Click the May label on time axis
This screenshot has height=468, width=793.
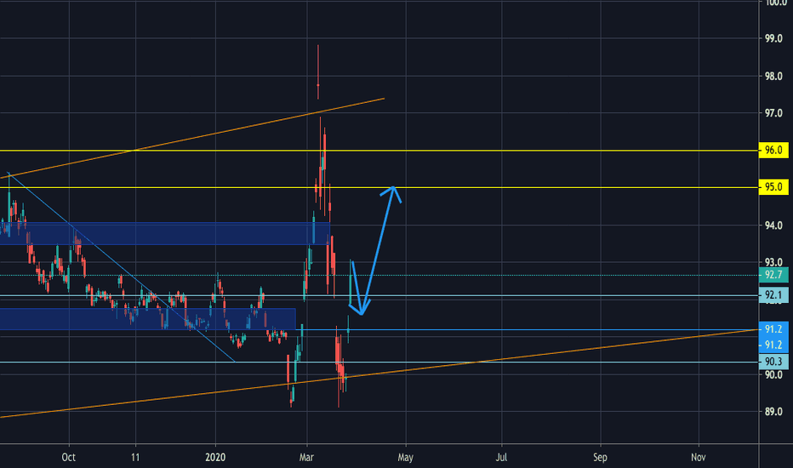(406, 458)
